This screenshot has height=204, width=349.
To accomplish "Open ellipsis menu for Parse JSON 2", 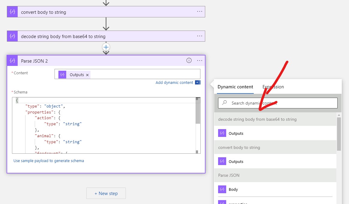I will pyautogui.click(x=200, y=61).
